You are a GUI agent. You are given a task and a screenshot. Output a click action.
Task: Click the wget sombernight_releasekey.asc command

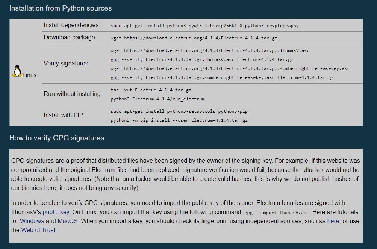click(230, 68)
